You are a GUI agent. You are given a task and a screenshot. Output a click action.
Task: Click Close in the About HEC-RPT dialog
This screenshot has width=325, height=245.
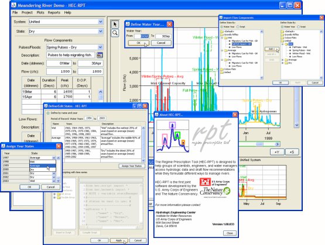(x=230, y=233)
